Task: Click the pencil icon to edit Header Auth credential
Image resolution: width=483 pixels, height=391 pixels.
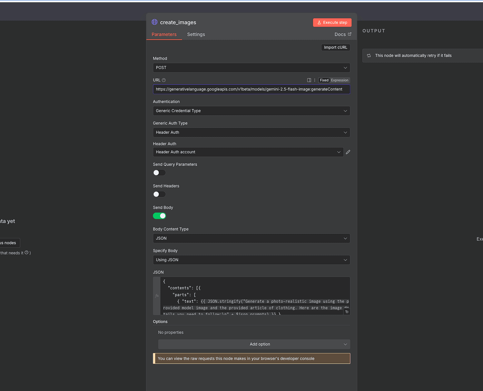Action: pos(348,152)
